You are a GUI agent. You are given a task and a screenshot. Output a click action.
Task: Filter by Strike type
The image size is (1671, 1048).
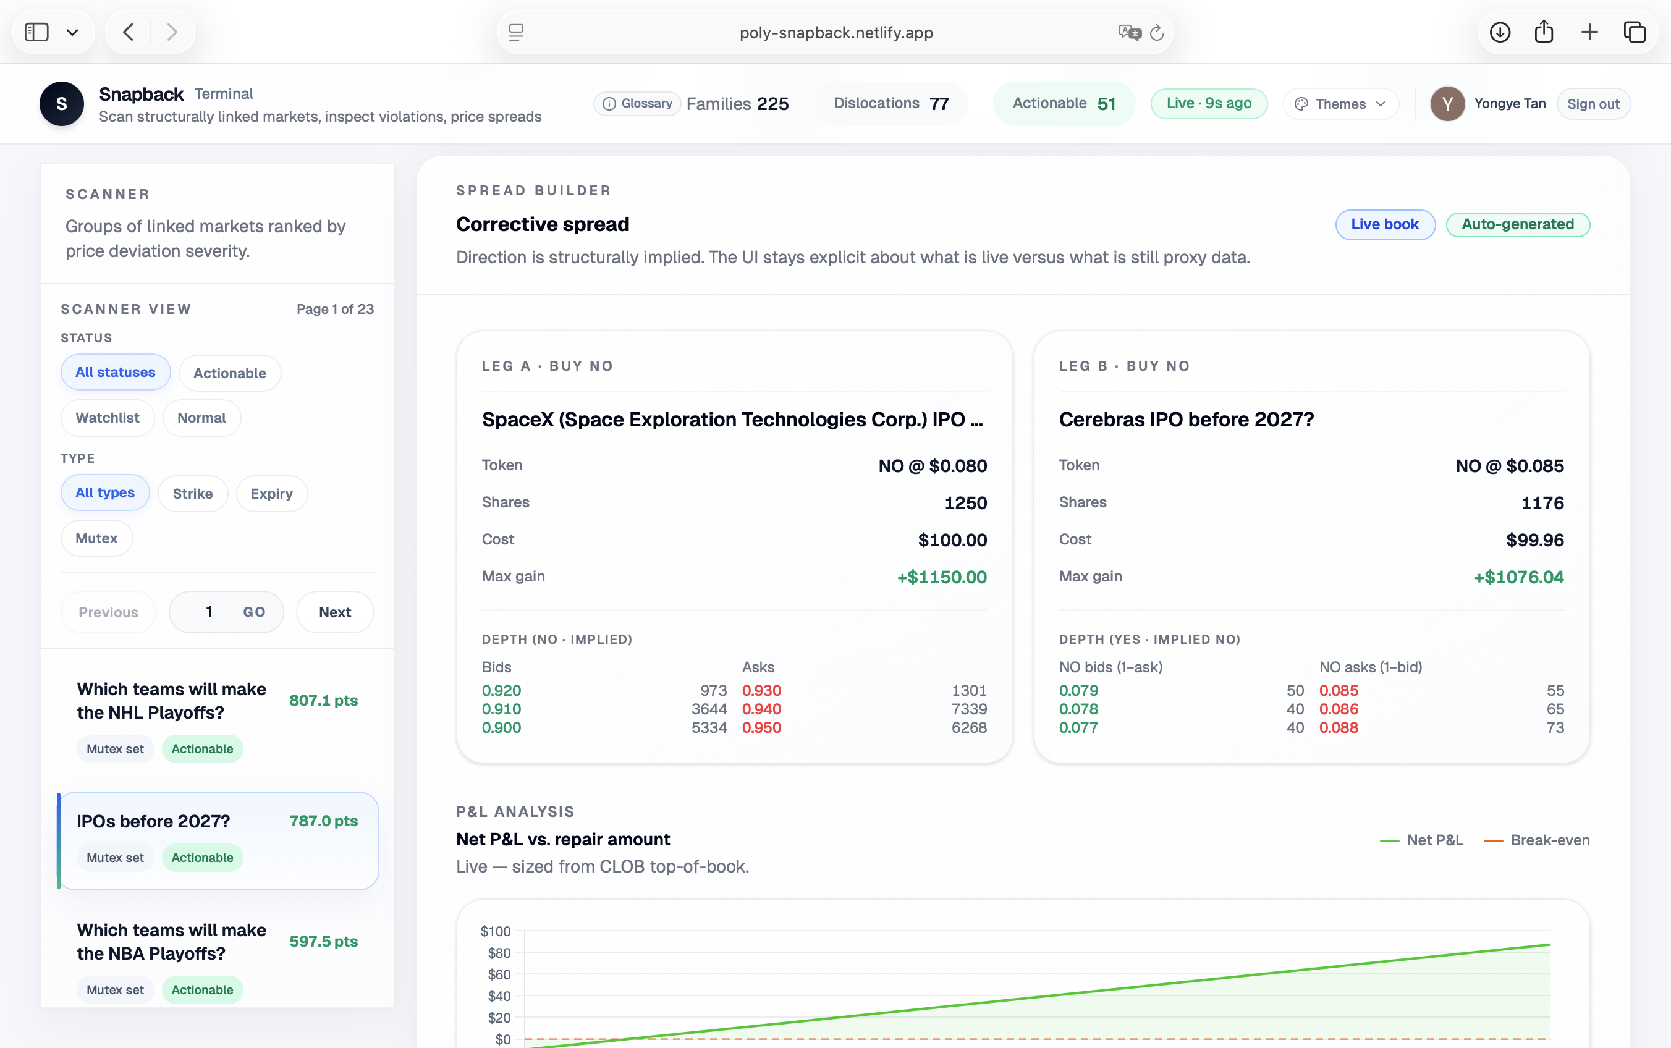point(192,494)
